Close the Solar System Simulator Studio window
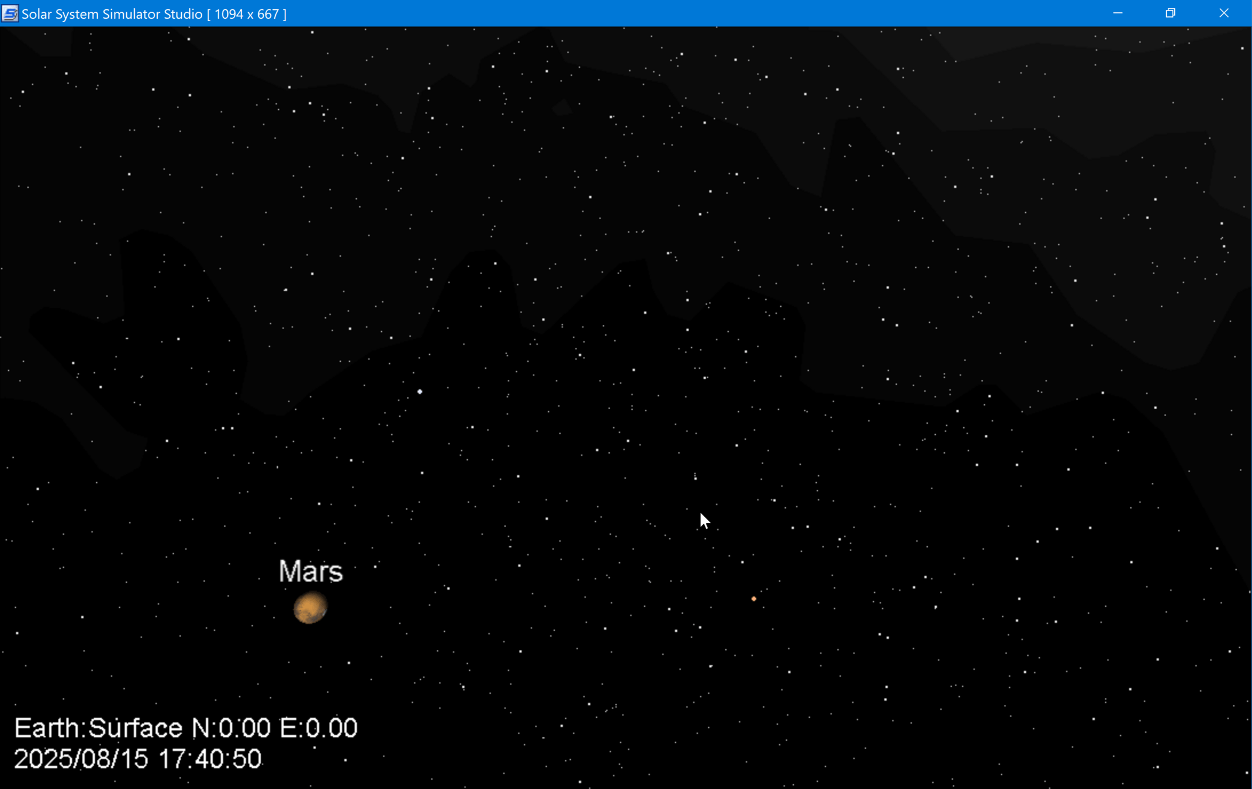1252x789 pixels. [x=1223, y=13]
